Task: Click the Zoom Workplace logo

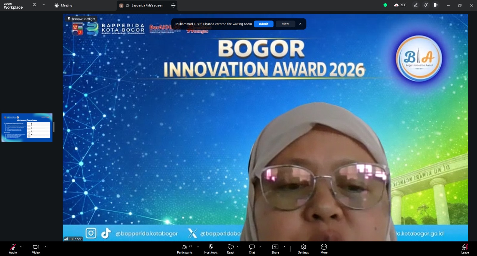Action: pos(13,6)
